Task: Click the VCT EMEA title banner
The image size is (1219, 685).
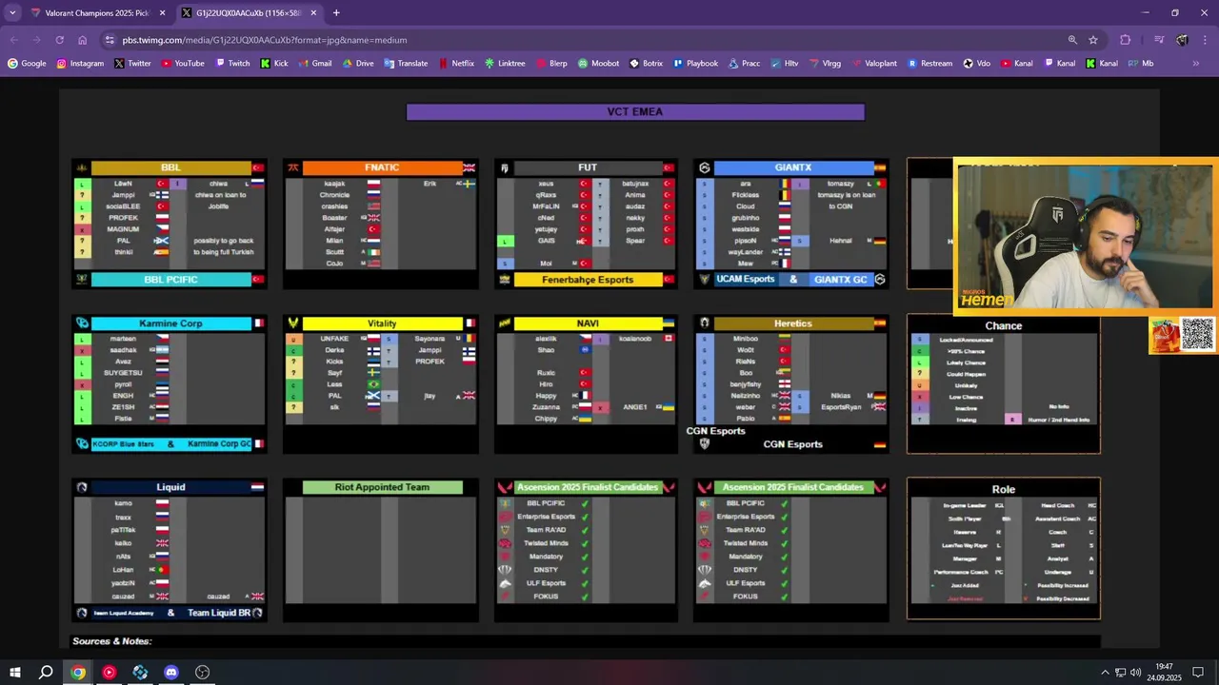Action: tap(635, 112)
